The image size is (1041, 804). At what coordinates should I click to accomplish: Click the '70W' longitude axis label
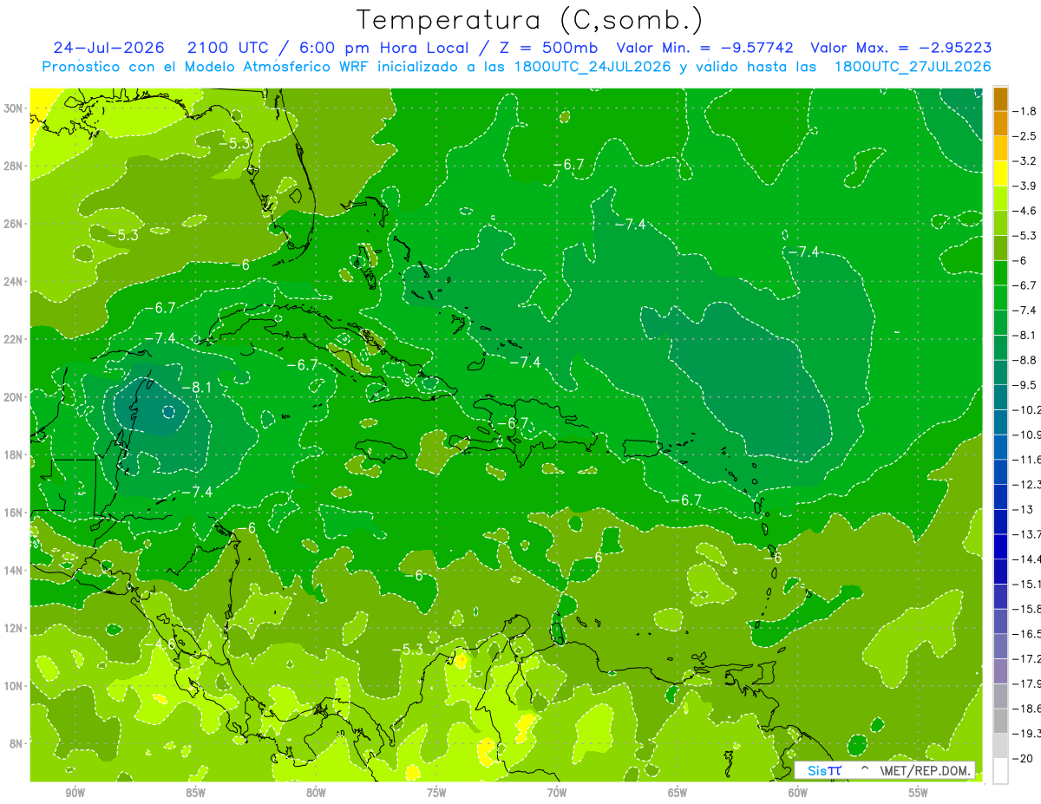pyautogui.click(x=557, y=793)
